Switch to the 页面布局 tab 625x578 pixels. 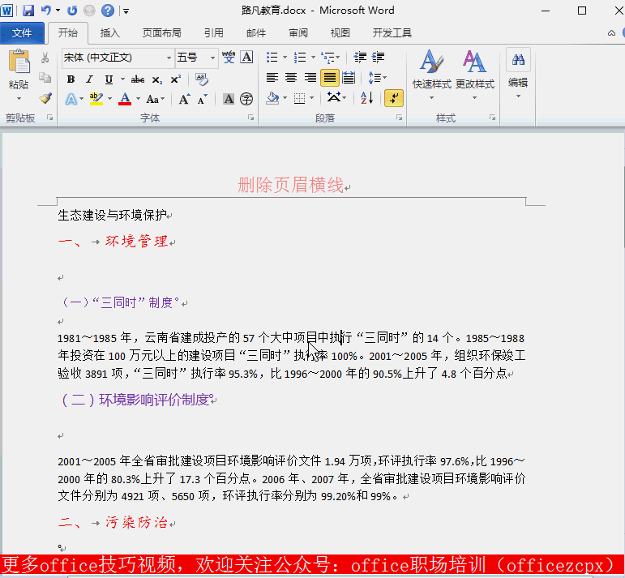(162, 32)
